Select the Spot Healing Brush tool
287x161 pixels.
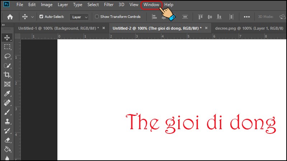coord(7,103)
